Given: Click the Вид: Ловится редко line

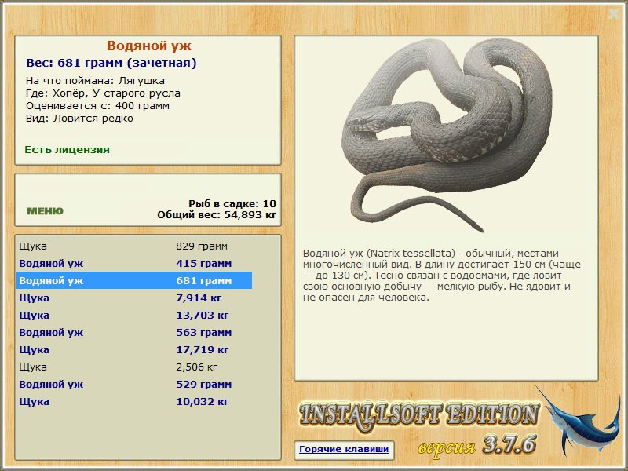Looking at the screenshot, I should (x=80, y=119).
